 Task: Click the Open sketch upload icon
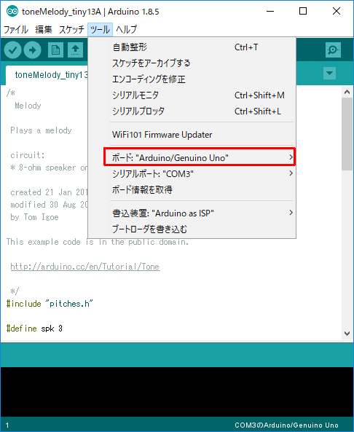76,50
